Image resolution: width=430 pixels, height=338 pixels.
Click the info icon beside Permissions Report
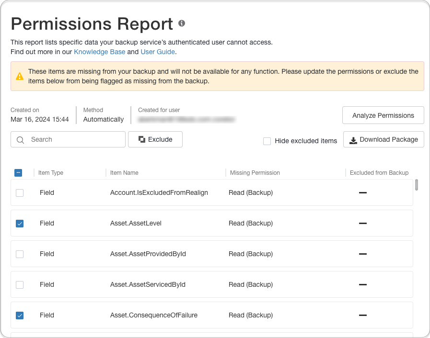tap(182, 23)
